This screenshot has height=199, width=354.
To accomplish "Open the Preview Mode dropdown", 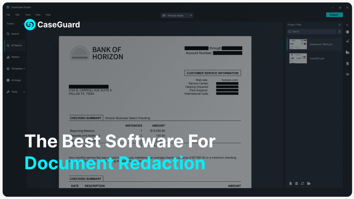I will pos(177,15).
